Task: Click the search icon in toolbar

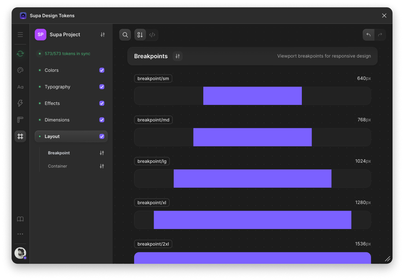Action: (125, 35)
